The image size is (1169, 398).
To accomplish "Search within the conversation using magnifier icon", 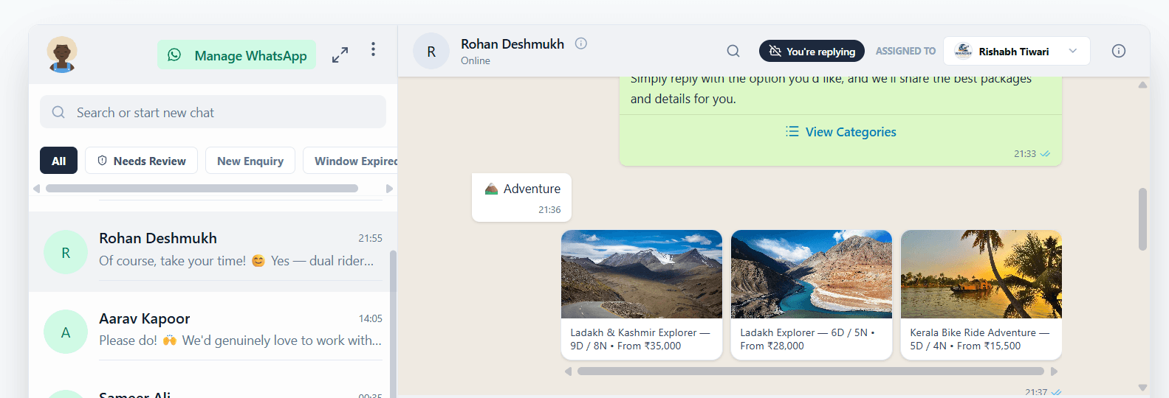I will tap(733, 51).
